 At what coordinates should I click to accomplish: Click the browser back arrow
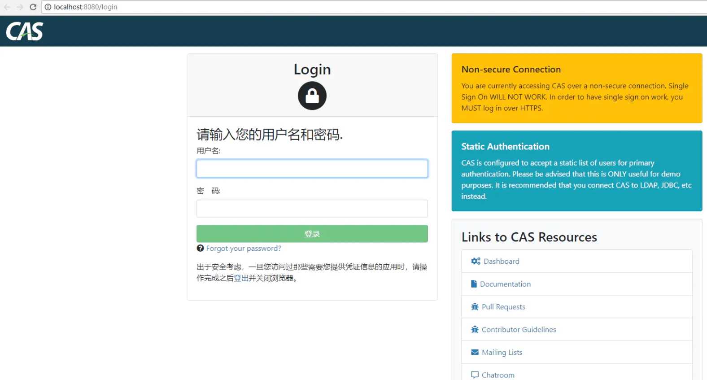[x=7, y=7]
